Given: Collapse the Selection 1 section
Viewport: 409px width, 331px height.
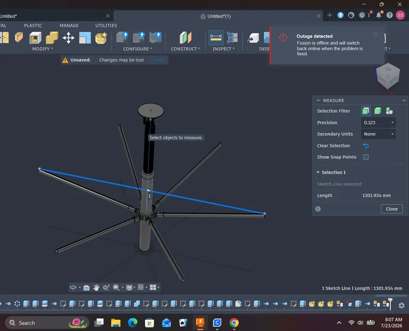Looking at the screenshot, I should [318, 173].
